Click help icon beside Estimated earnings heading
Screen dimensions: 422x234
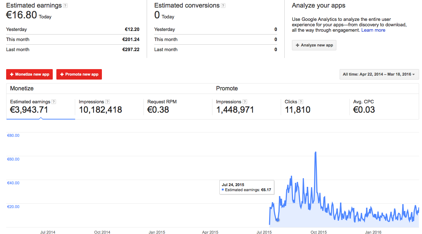point(65,6)
